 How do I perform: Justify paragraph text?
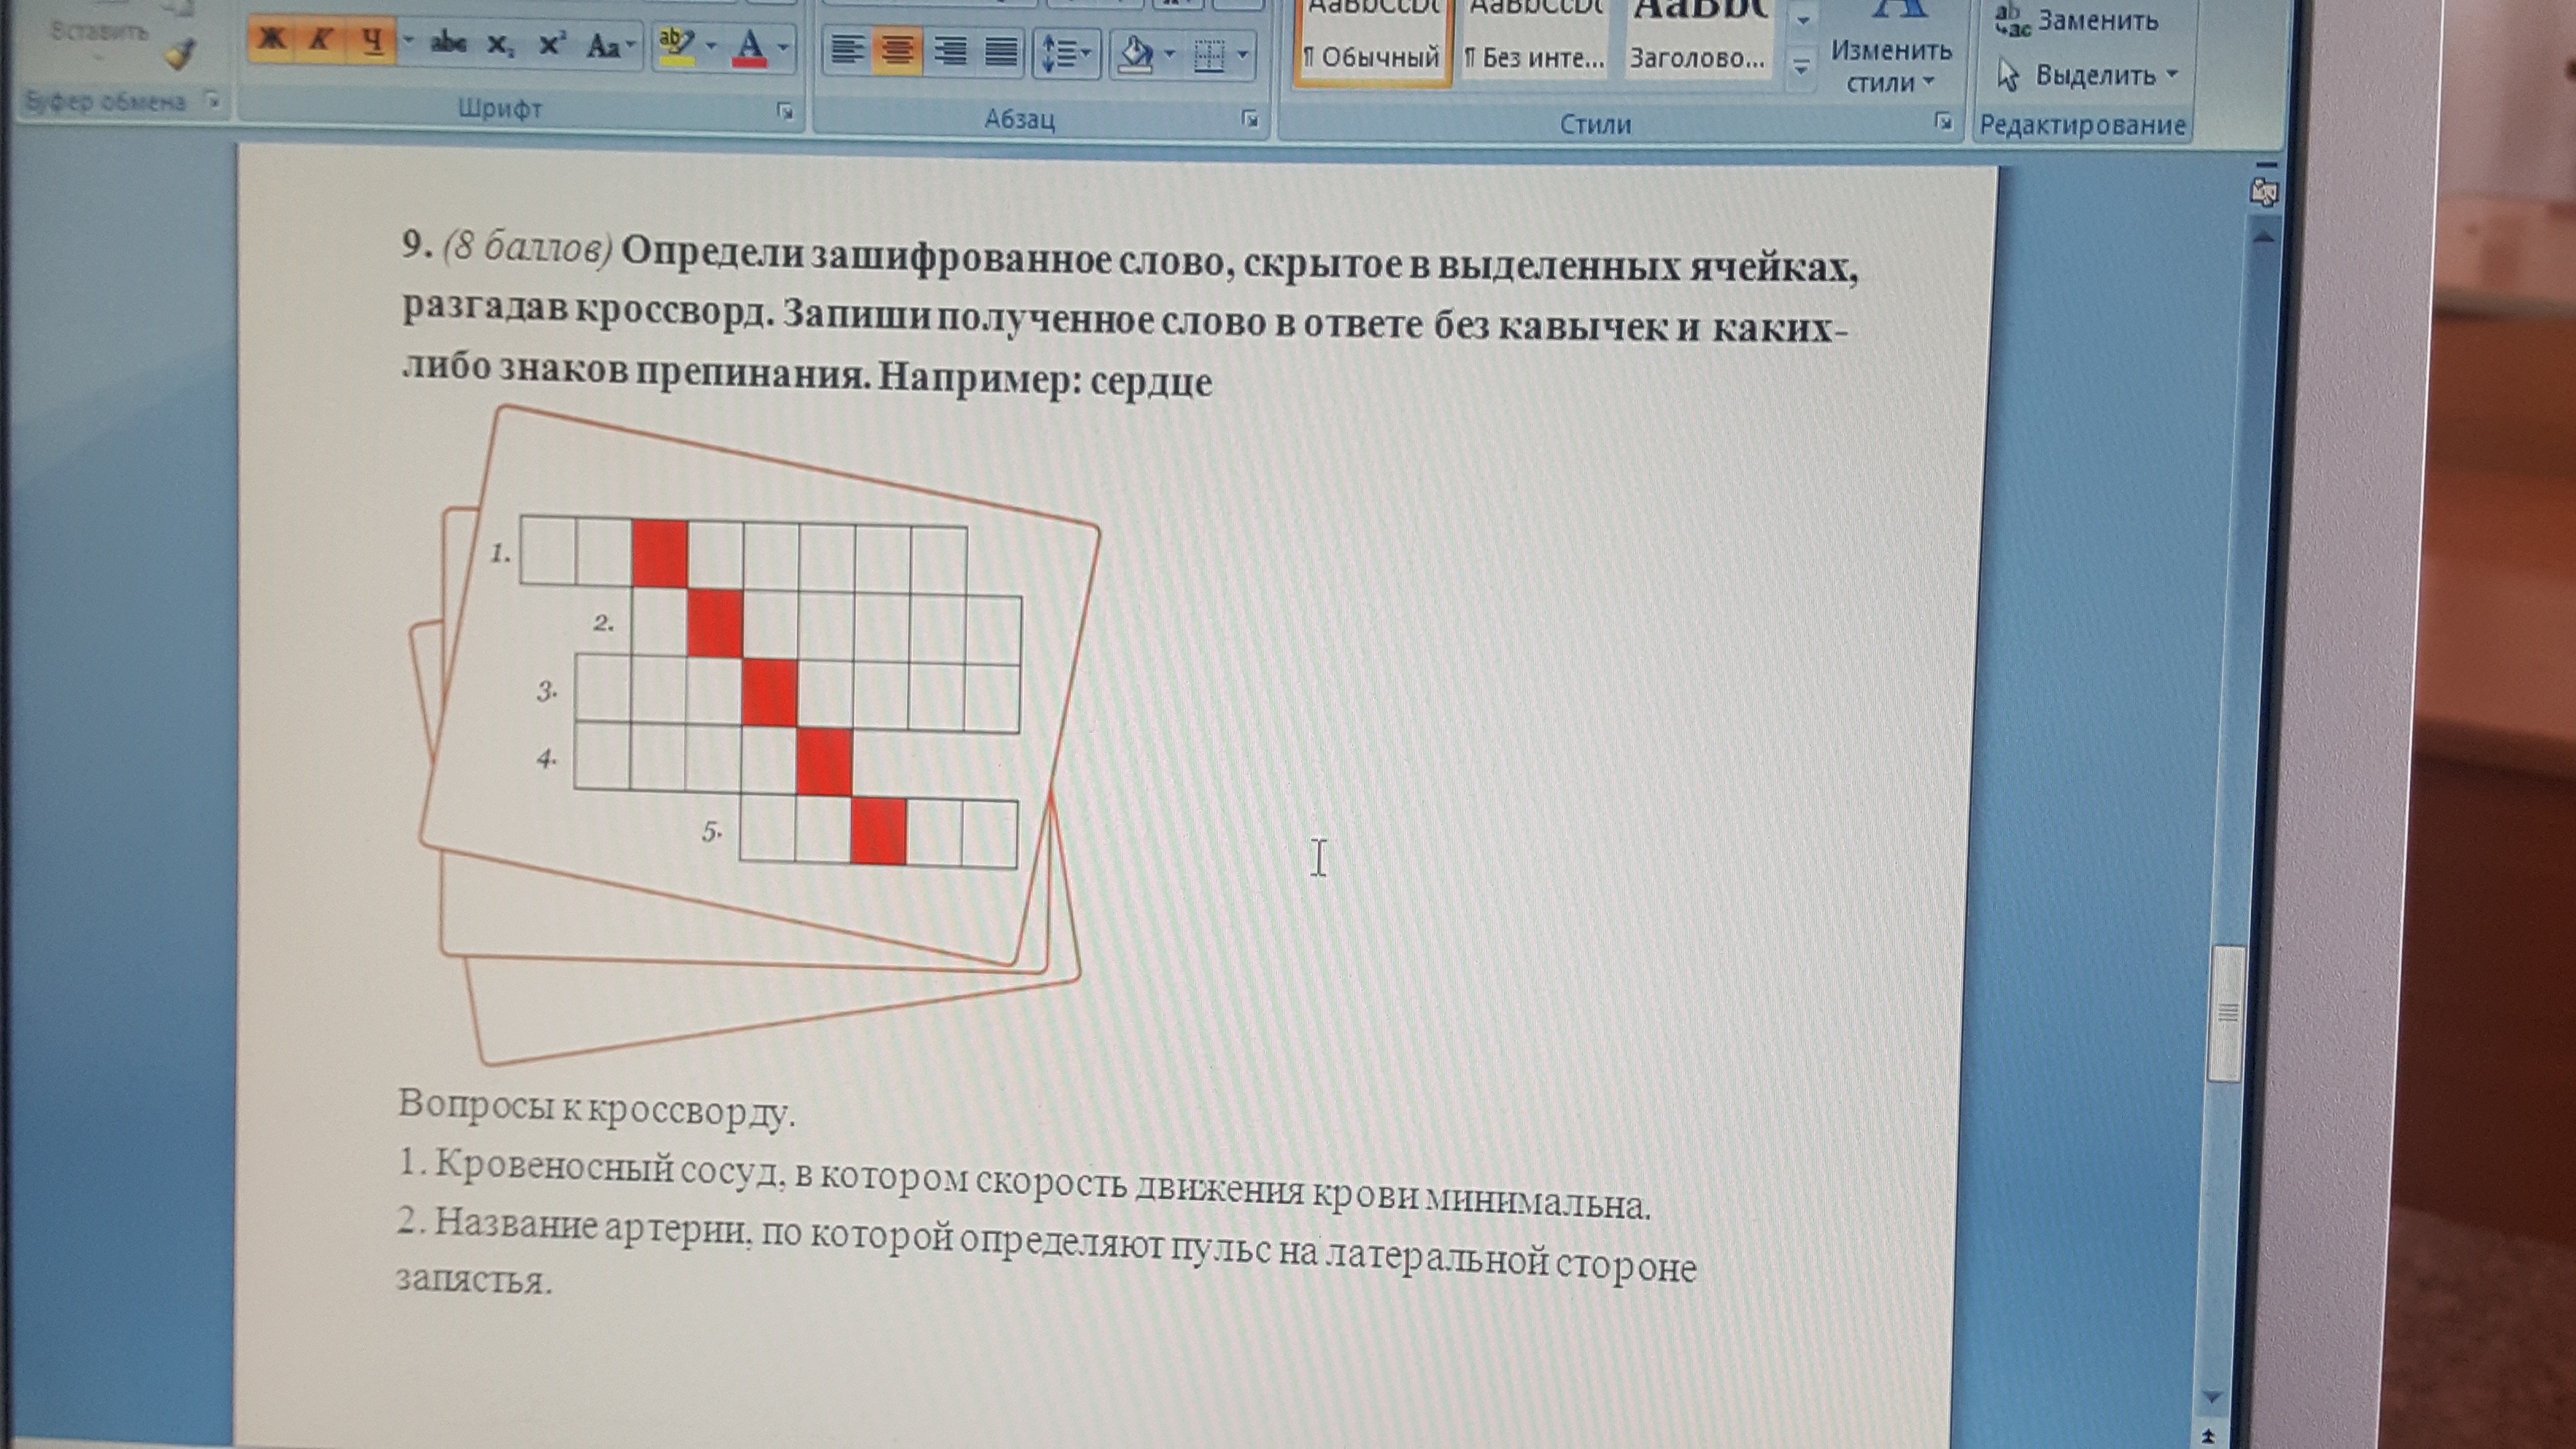pos(1001,53)
